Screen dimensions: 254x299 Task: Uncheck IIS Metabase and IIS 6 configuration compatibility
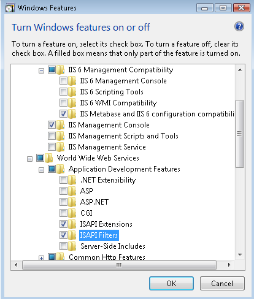click(63, 114)
